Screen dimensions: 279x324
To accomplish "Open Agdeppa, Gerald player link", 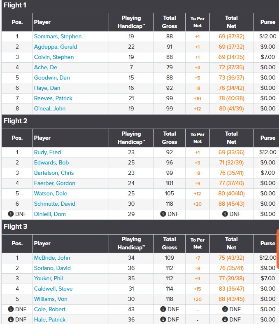I will coord(56,47).
